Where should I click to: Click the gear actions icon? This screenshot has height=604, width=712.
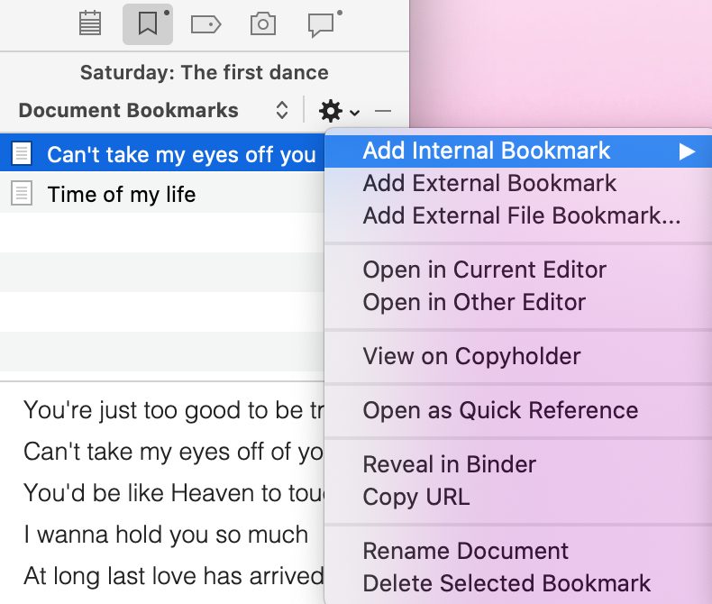[331, 111]
